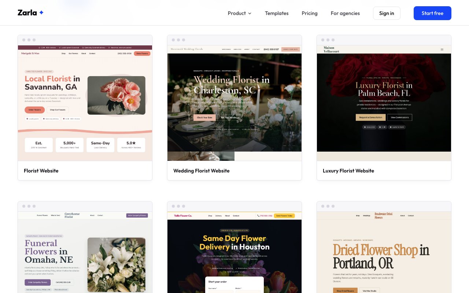Click the Sign in button
Viewport: 469px width, 293px height.
[x=387, y=13]
